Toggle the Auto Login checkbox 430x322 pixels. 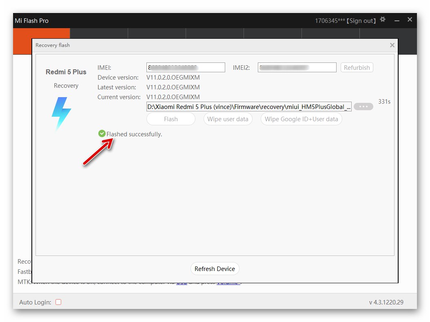58,302
